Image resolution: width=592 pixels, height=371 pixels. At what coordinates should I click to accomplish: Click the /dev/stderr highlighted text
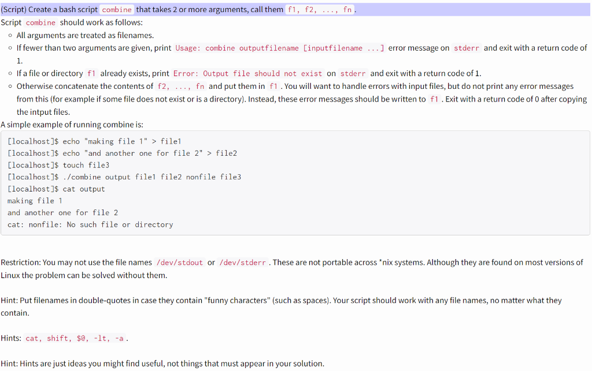pos(242,263)
